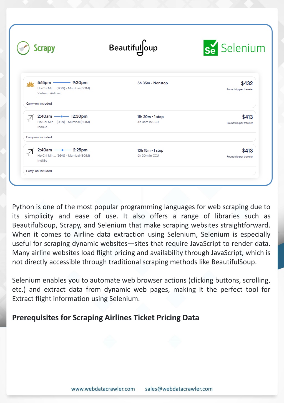Click Prerequisites for Scraping Airlines heading
This screenshot has width=284, height=403.
point(105,318)
